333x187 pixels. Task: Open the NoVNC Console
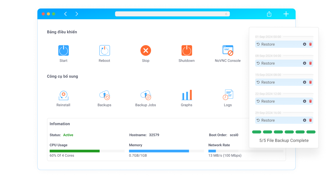pyautogui.click(x=228, y=50)
